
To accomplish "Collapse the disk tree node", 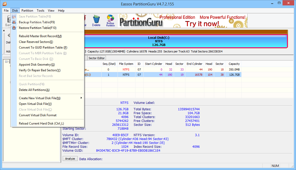I will 6,61.
